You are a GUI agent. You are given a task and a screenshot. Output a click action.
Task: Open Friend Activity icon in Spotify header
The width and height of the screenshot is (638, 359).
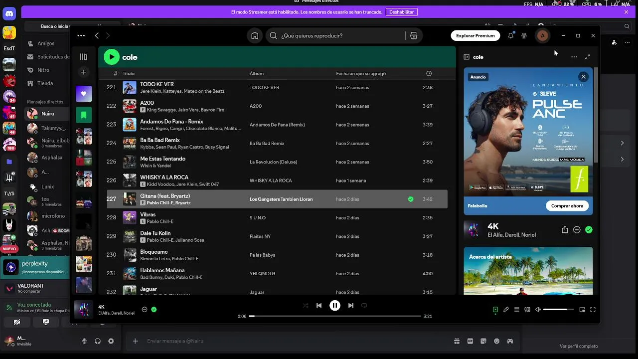click(x=524, y=35)
